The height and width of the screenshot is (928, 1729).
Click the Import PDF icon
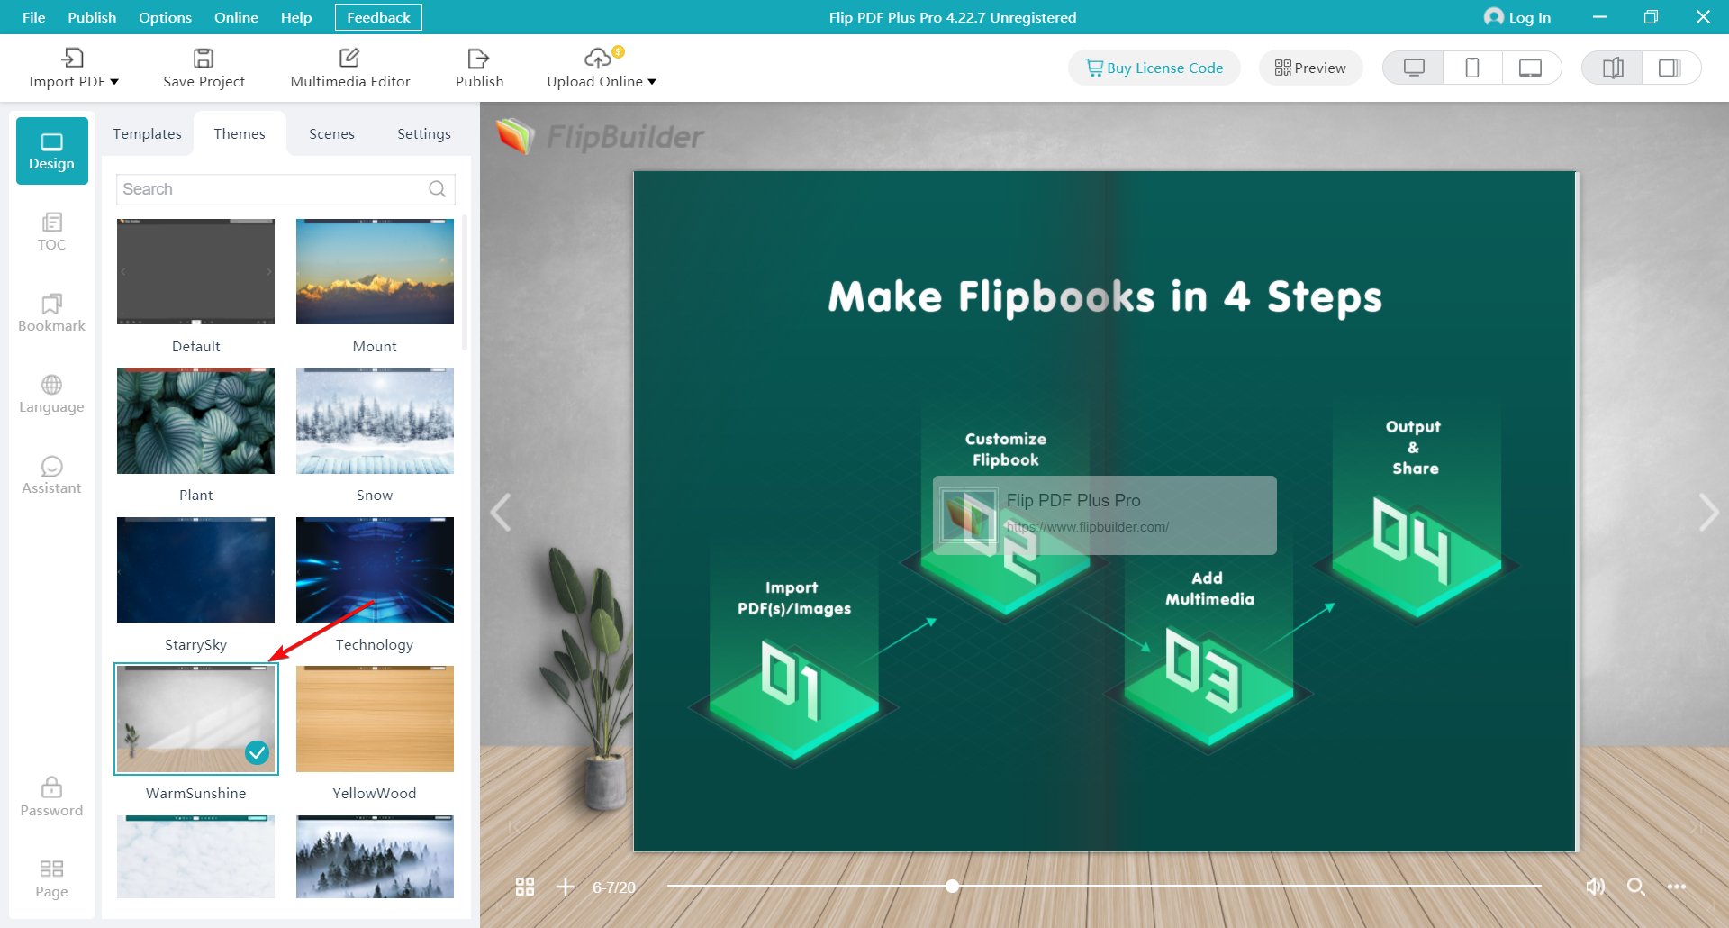pyautogui.click(x=72, y=59)
